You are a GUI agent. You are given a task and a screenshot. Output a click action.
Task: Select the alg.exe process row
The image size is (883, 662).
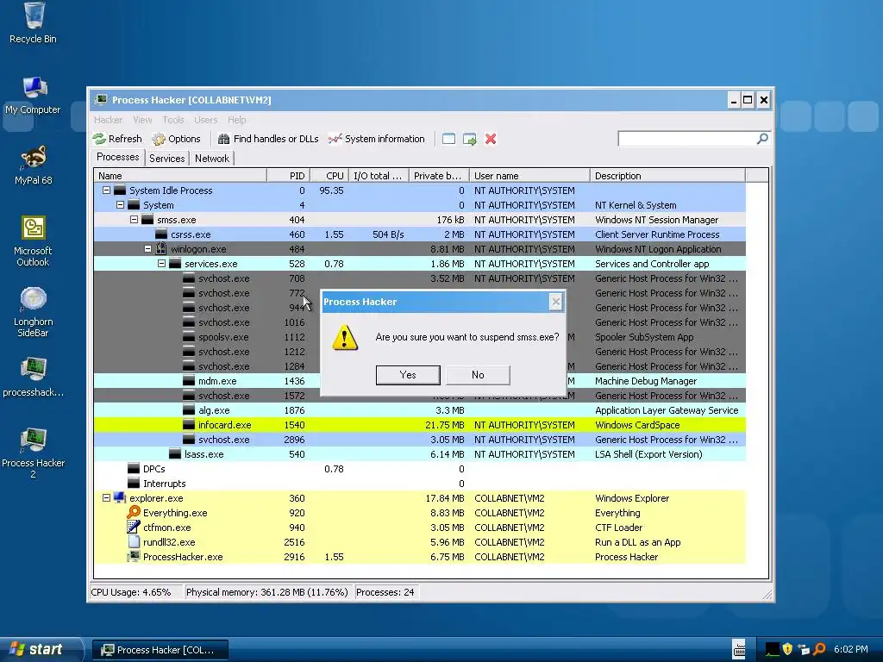(420, 410)
